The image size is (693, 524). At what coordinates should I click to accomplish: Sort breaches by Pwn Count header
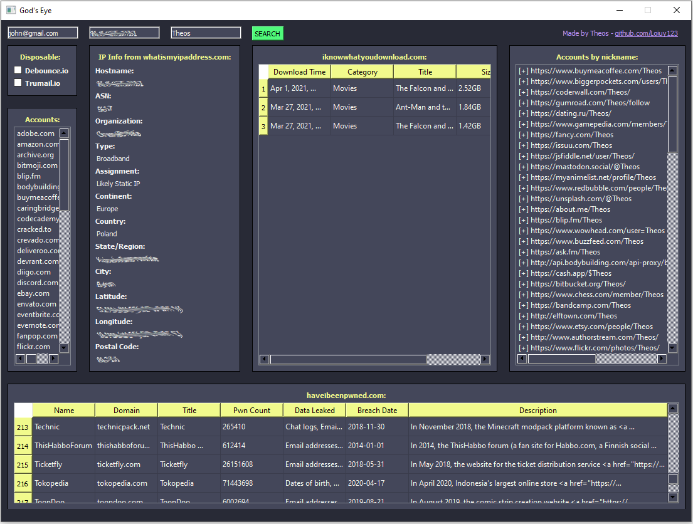pyautogui.click(x=251, y=410)
